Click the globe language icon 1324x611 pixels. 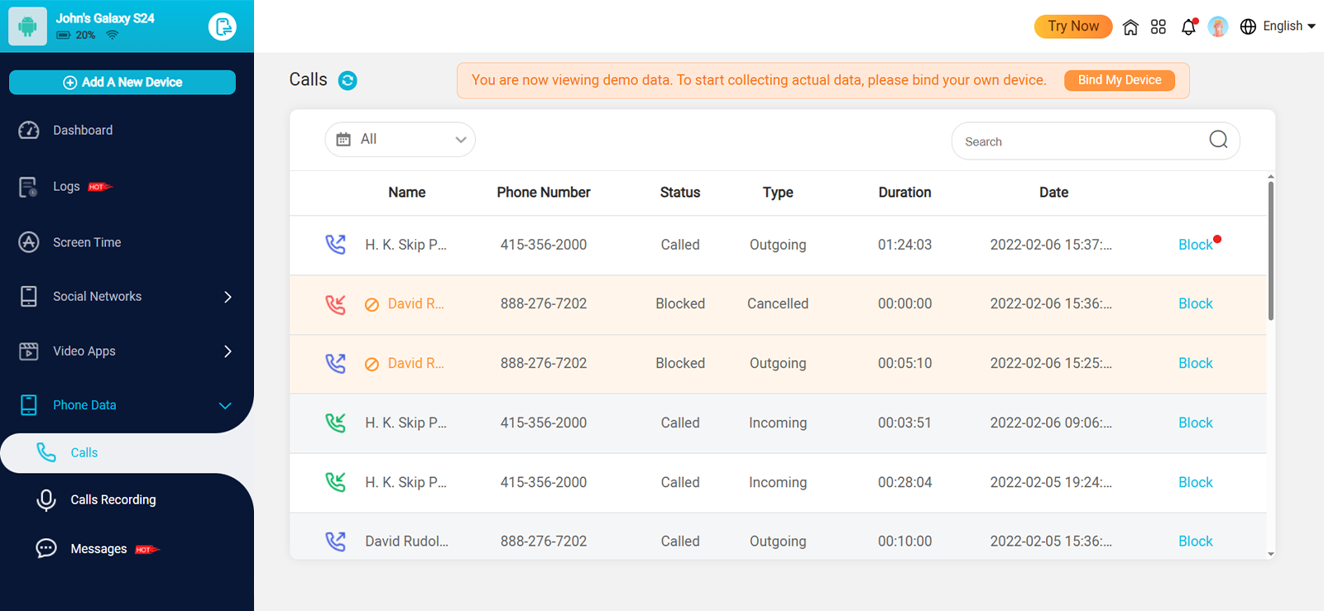[1248, 26]
